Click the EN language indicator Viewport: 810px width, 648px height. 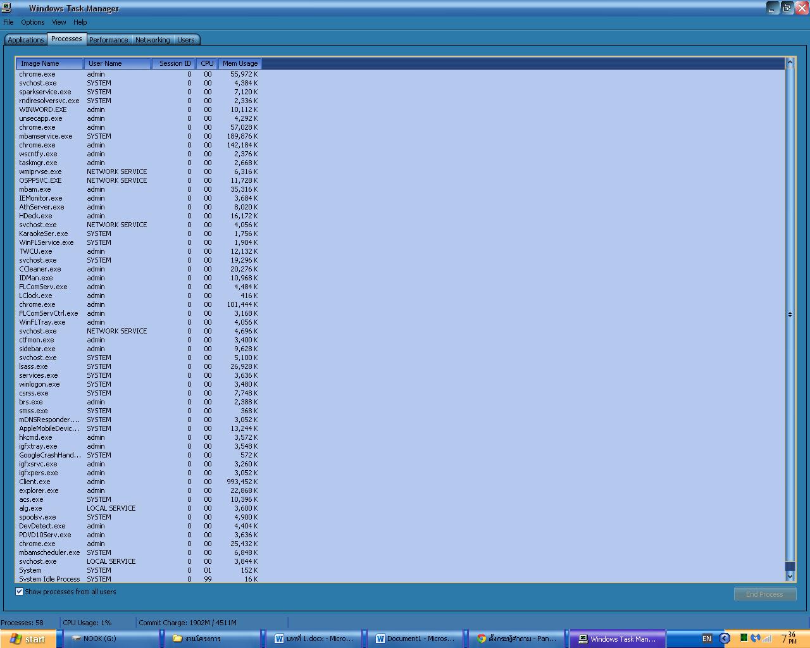coord(707,639)
